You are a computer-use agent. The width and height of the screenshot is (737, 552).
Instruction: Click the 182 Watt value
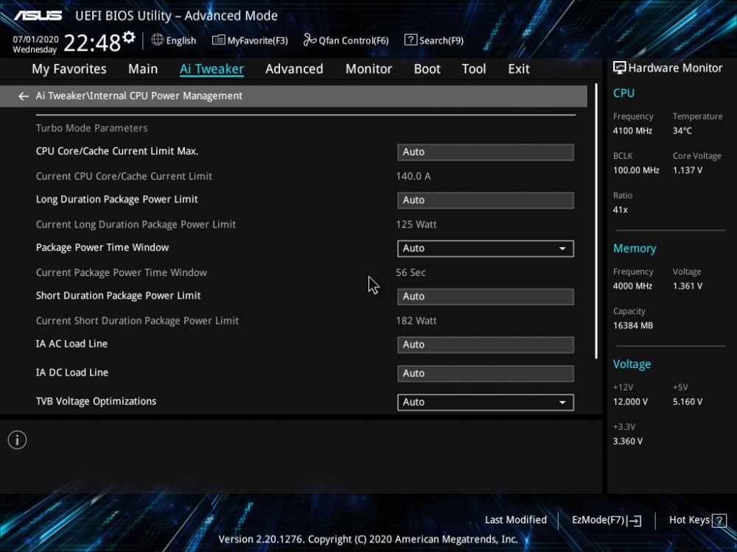tap(416, 321)
